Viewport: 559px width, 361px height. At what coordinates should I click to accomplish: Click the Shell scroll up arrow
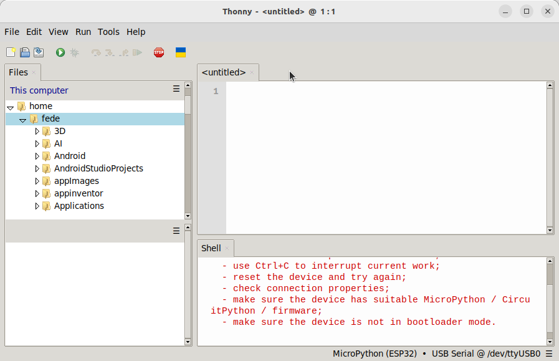[550, 261]
